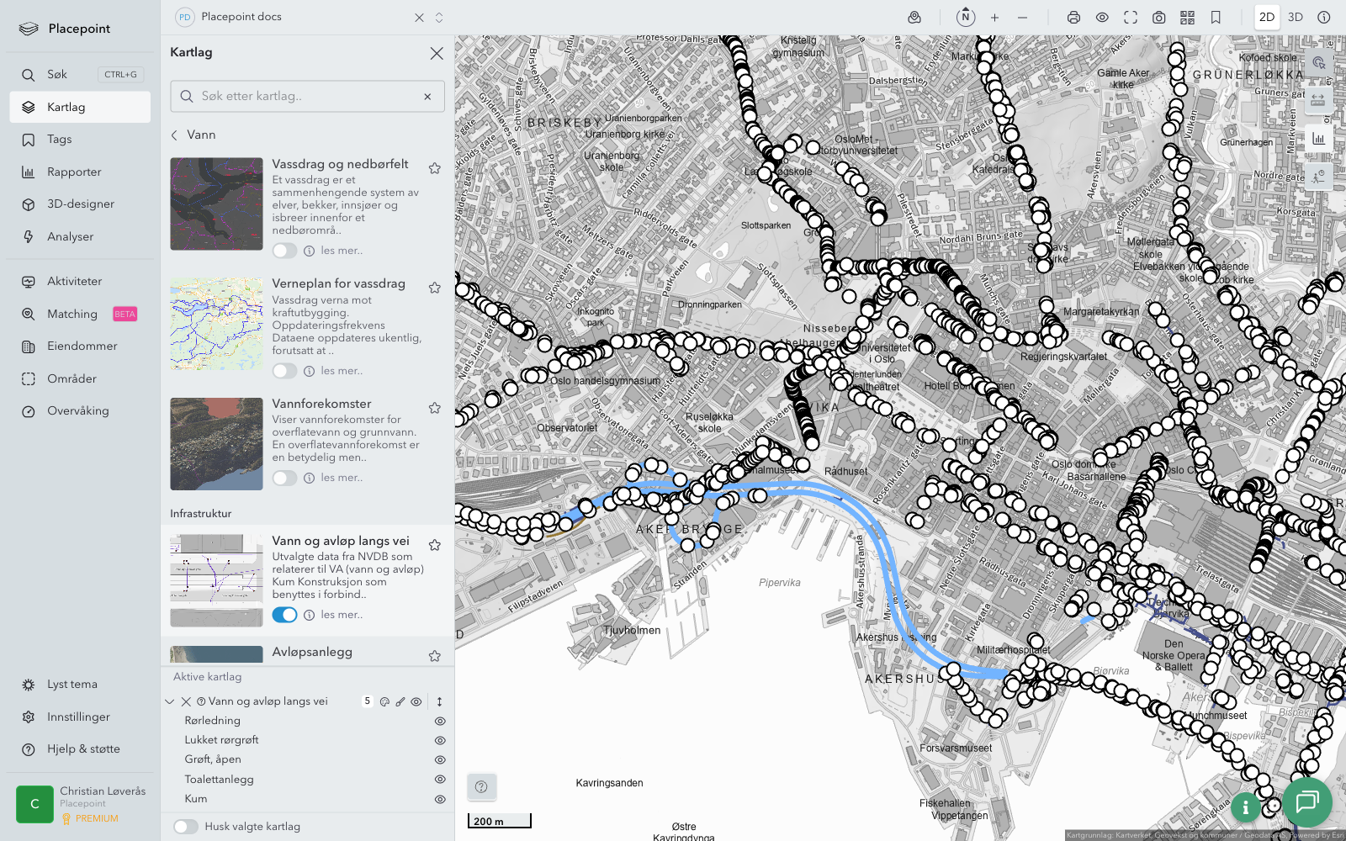Collapse the Vann og avløp layer tree
The height and width of the screenshot is (841, 1346).
(170, 701)
